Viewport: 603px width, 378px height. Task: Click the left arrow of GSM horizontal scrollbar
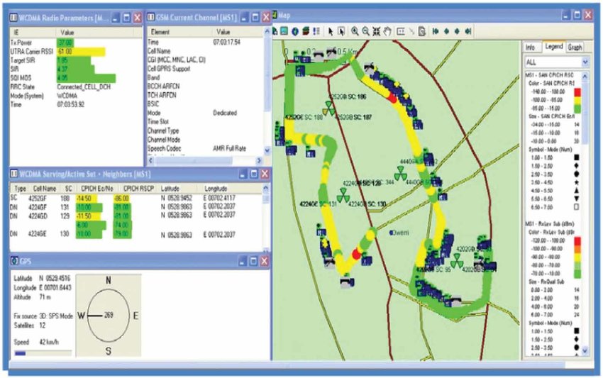point(151,160)
